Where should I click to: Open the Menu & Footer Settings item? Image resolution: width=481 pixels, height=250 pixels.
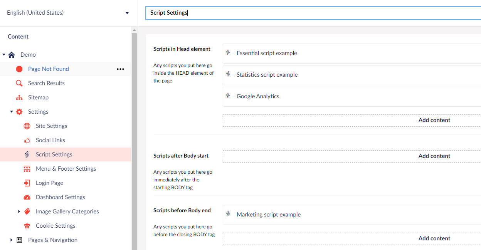click(x=66, y=169)
